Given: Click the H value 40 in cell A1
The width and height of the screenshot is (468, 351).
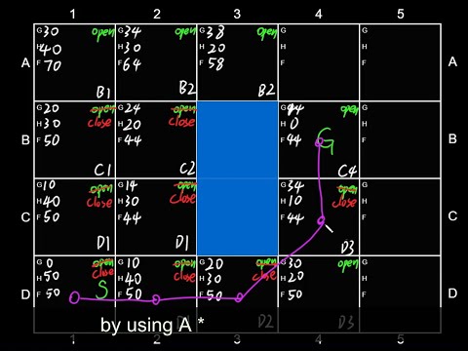Looking at the screenshot, I should (51, 50).
